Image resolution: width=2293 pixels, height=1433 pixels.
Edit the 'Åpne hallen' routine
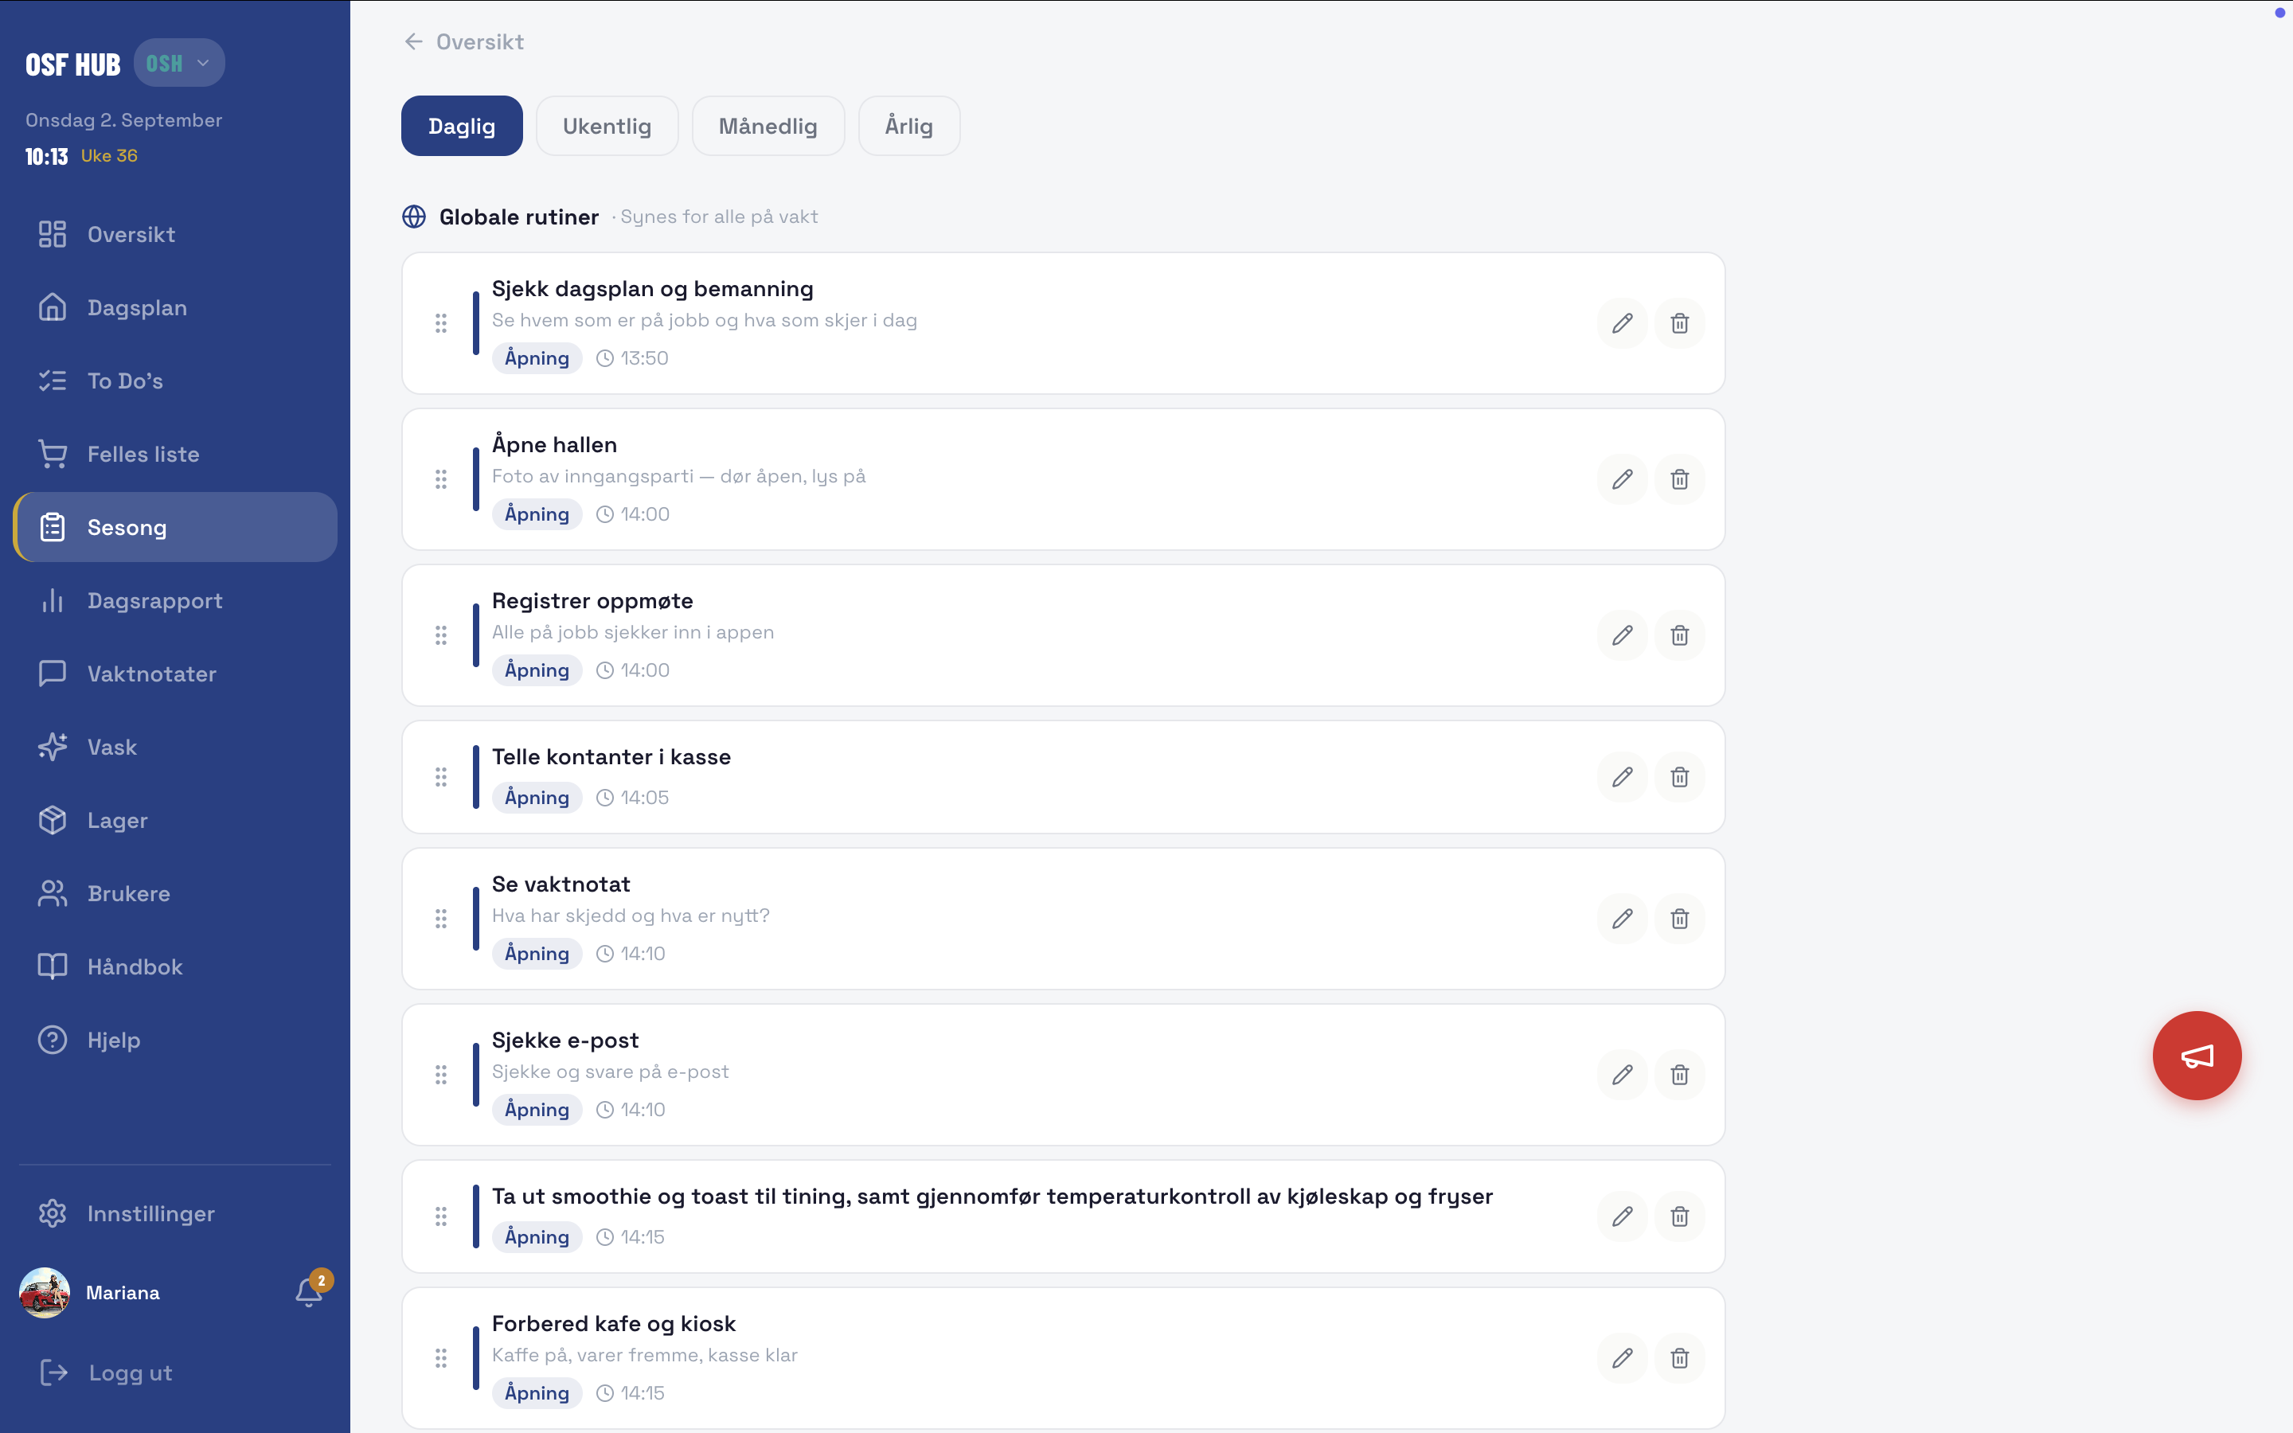pyautogui.click(x=1622, y=479)
